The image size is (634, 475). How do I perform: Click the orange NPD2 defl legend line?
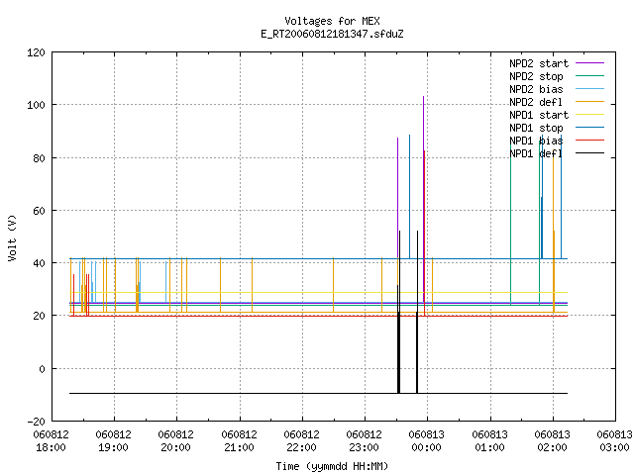point(590,102)
